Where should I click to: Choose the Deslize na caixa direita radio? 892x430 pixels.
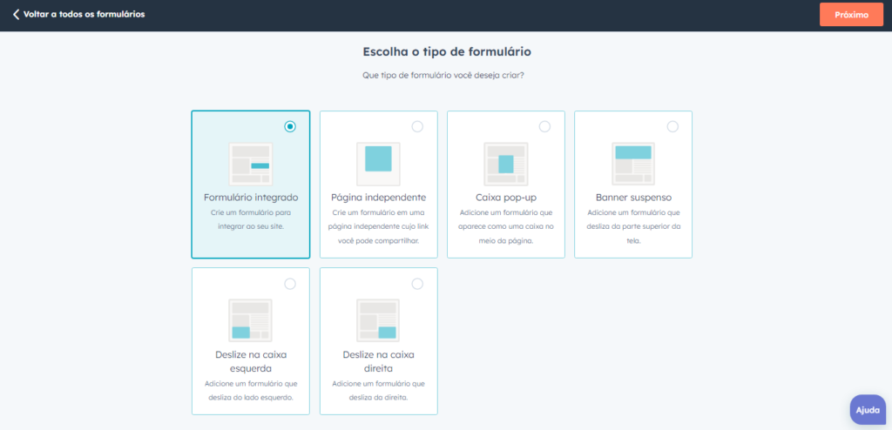pyautogui.click(x=417, y=283)
